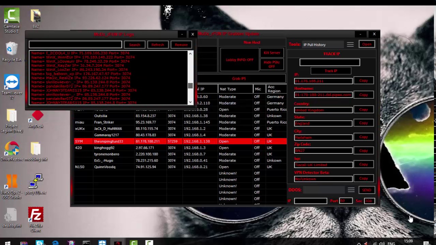Select the thesnipingturd33 row

click(x=180, y=141)
